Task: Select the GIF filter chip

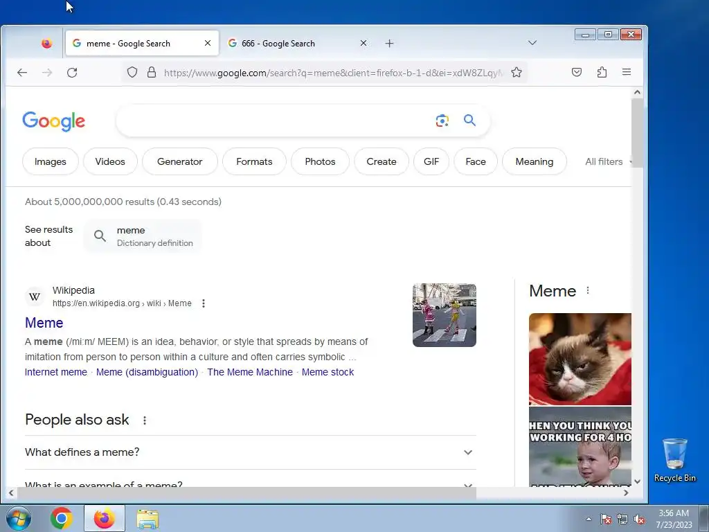Action: point(431,161)
